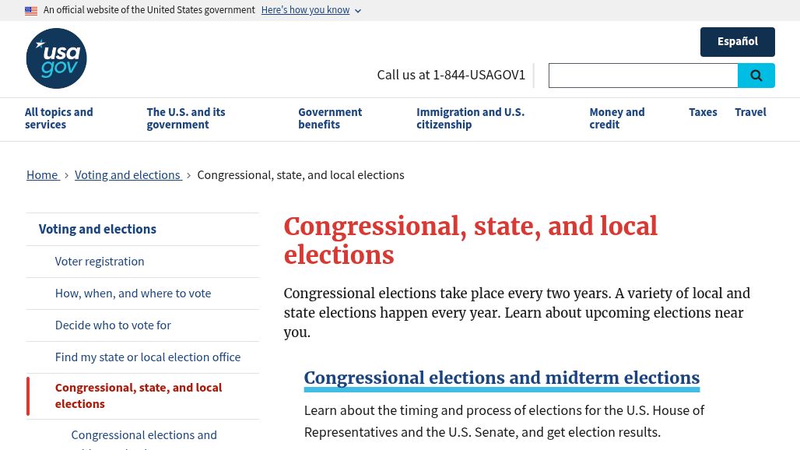This screenshot has width=800, height=450.
Task: Open Voter registration in the sidebar
Action: [100, 262]
